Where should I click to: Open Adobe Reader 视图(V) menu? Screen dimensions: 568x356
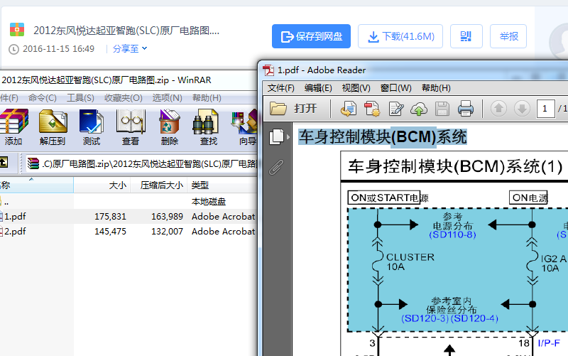pyautogui.click(x=356, y=88)
